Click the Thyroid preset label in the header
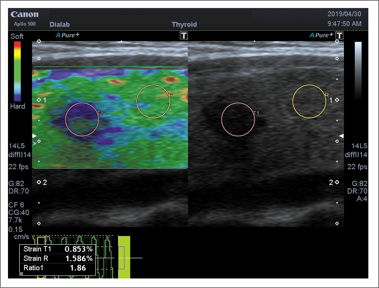This screenshot has height=288, width=379. [184, 24]
